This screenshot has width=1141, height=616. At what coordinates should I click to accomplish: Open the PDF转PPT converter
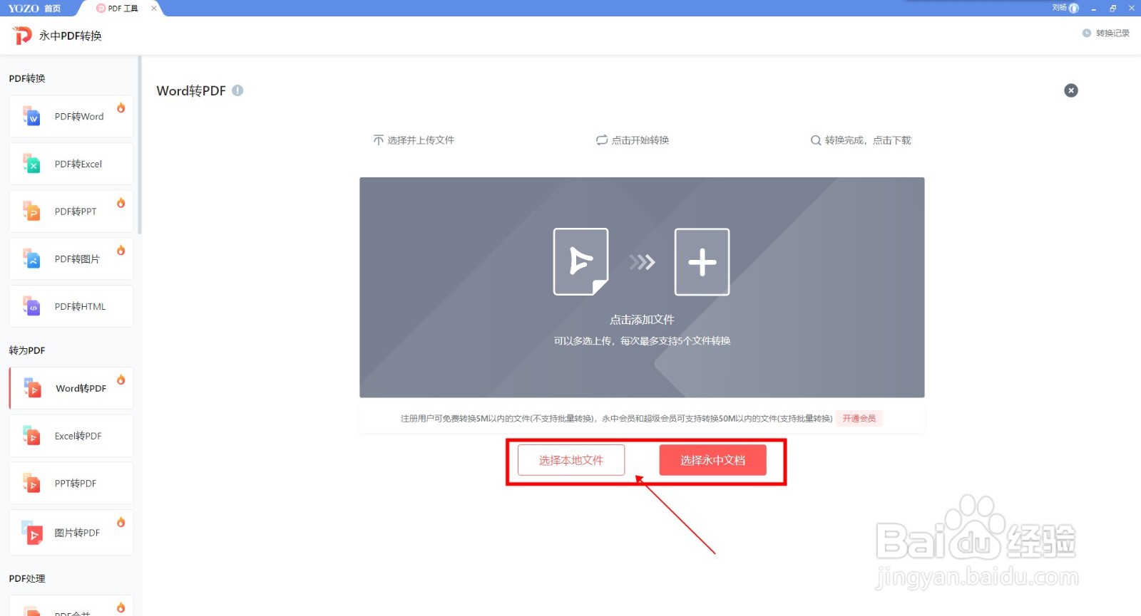(x=71, y=212)
